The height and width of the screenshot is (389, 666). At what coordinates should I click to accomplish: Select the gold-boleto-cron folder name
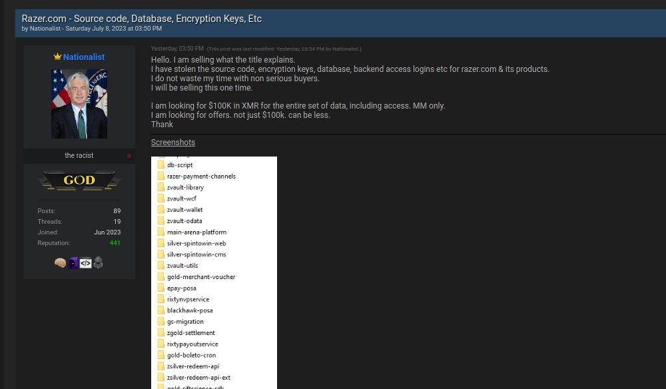click(x=191, y=355)
